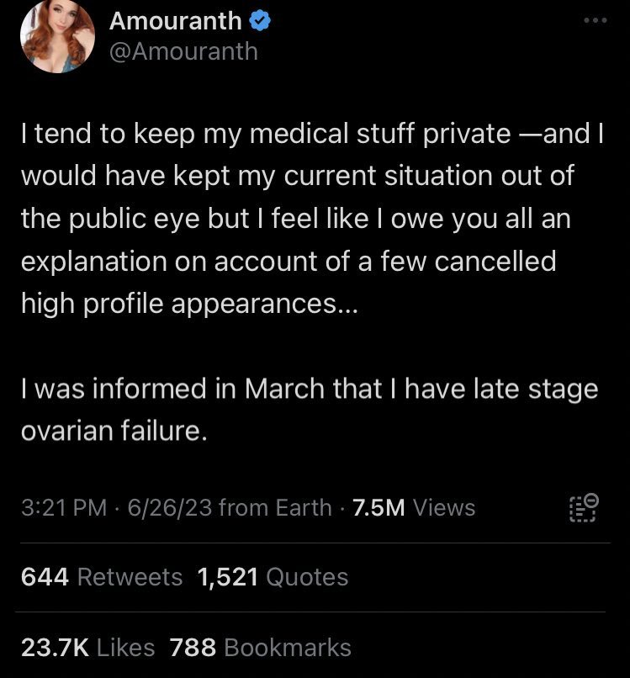The height and width of the screenshot is (678, 630).
Task: View the 7.5M Views count
Action: coord(414,508)
